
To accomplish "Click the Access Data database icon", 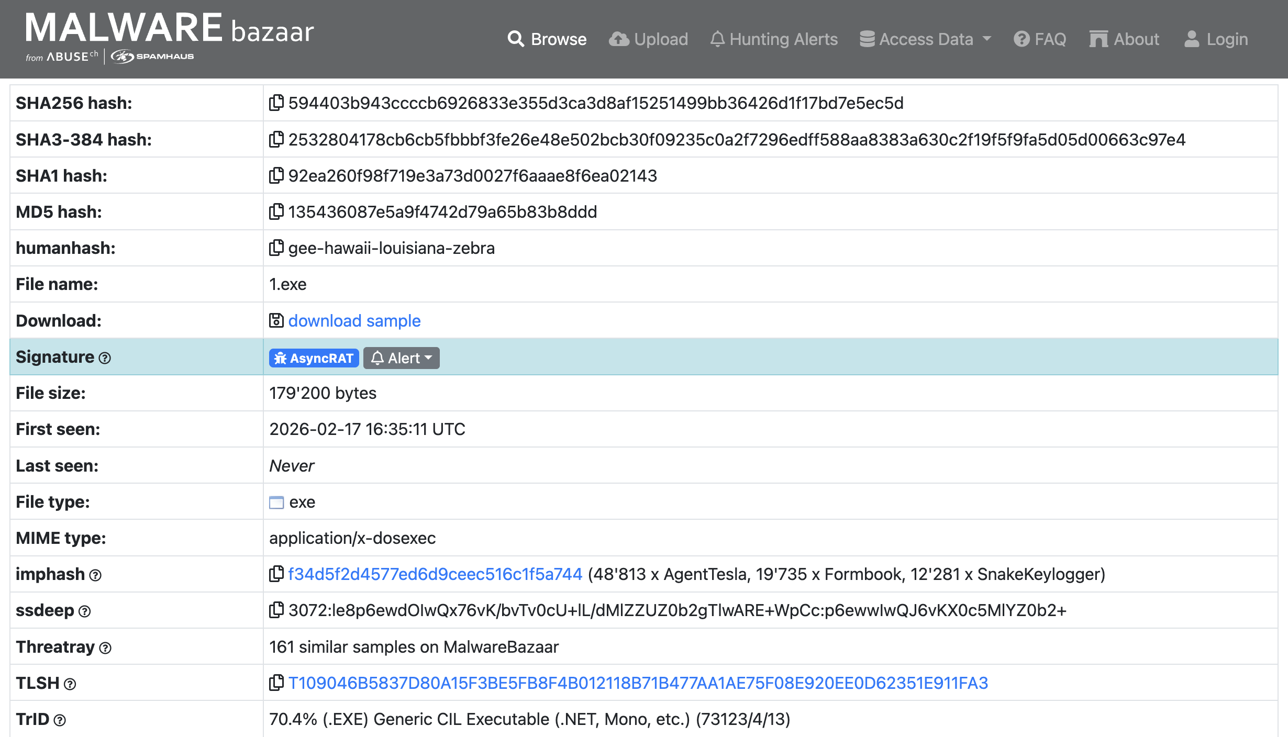I will (867, 39).
